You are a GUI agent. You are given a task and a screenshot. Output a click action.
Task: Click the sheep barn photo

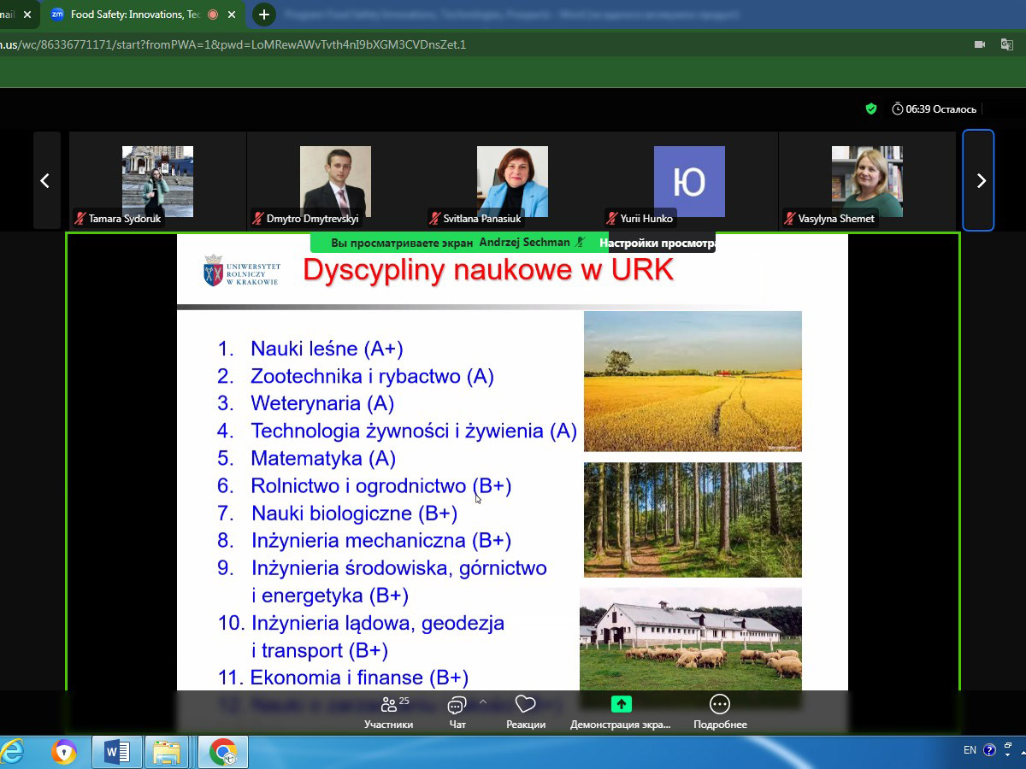click(x=691, y=638)
